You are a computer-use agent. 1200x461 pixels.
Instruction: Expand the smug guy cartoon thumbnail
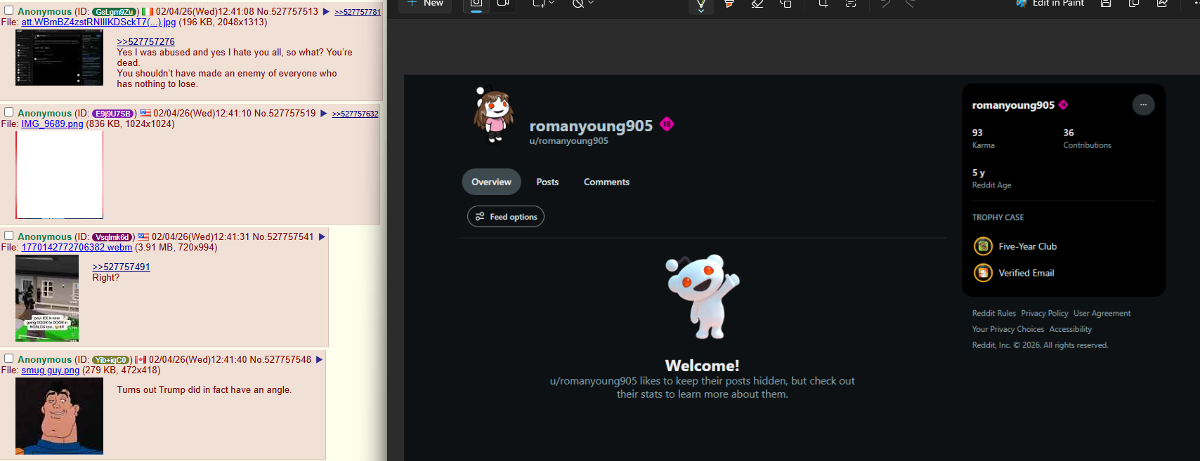(x=59, y=416)
